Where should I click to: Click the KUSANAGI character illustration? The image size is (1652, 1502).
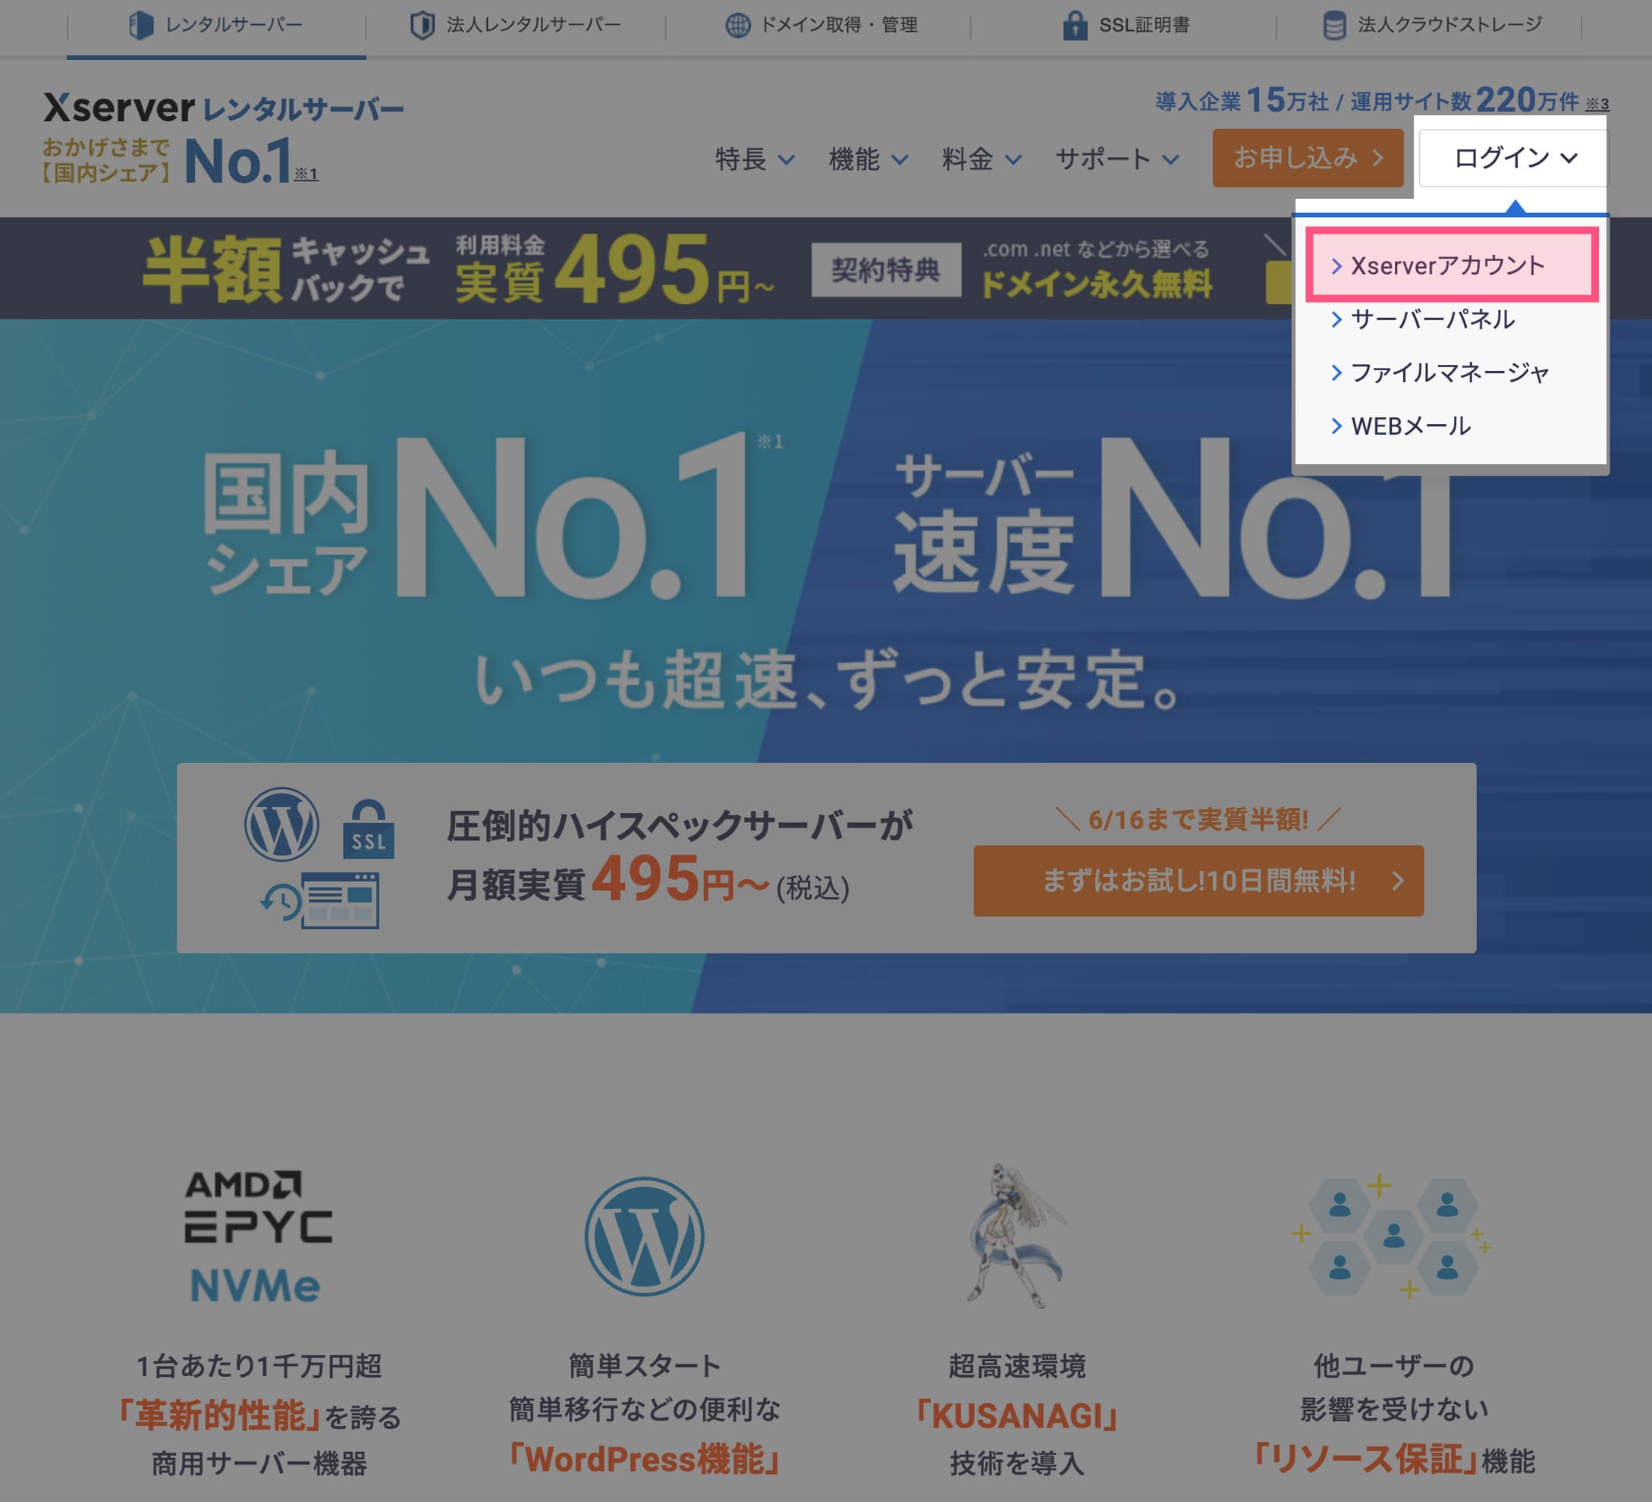click(x=1016, y=1236)
